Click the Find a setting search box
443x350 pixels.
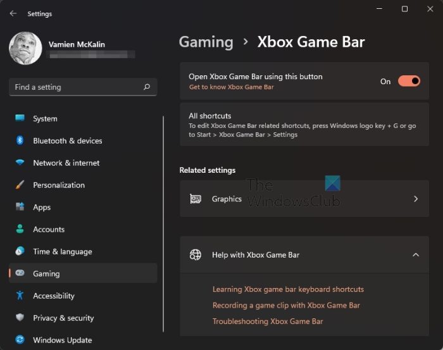tap(83, 87)
